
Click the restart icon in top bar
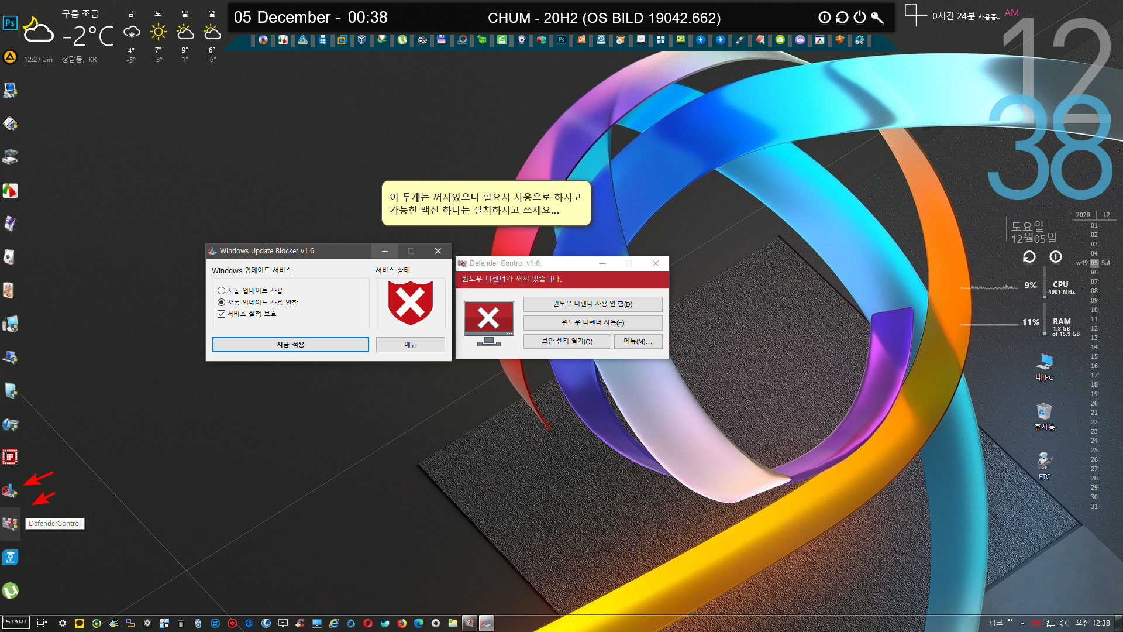point(842,18)
